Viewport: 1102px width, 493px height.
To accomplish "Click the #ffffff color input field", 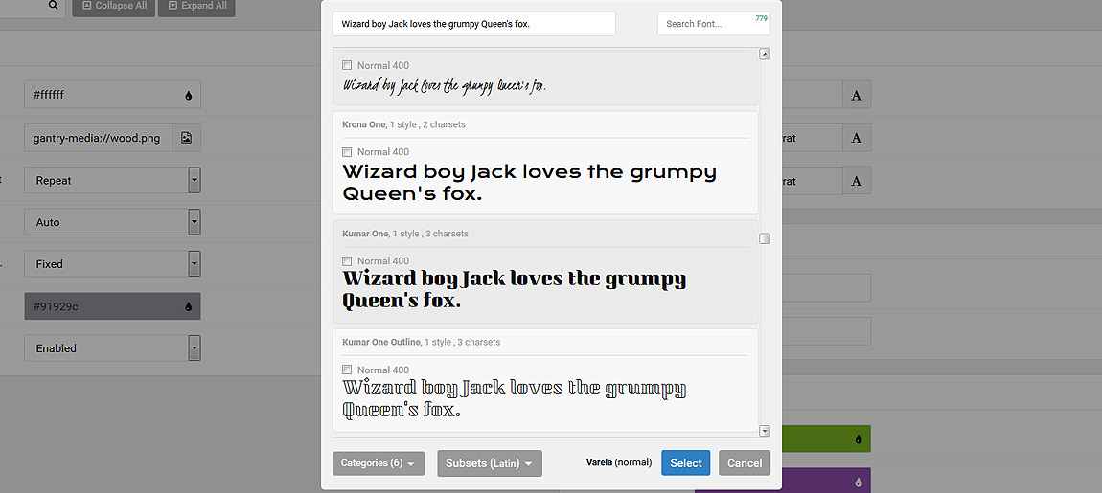I will point(112,95).
